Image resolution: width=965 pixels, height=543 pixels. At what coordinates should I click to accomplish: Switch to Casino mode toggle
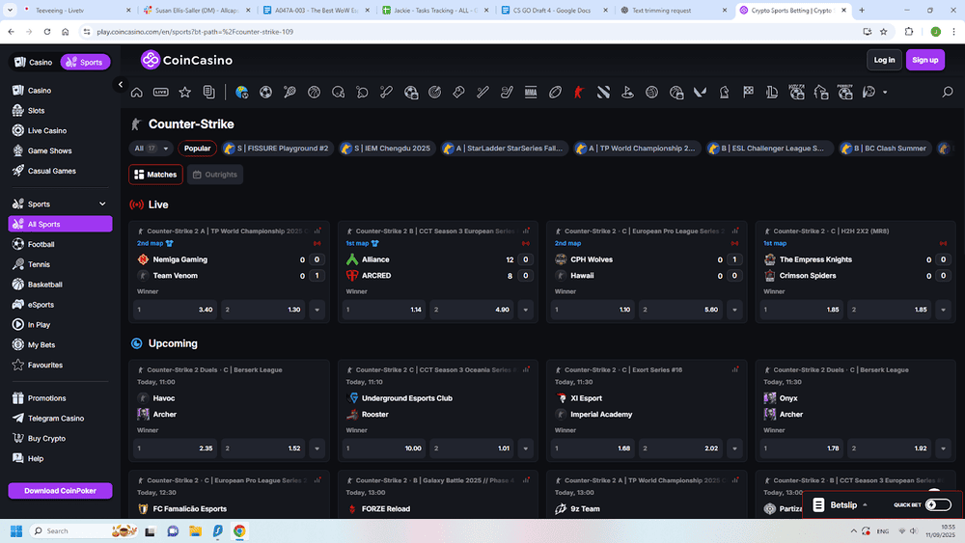pyautogui.click(x=34, y=62)
